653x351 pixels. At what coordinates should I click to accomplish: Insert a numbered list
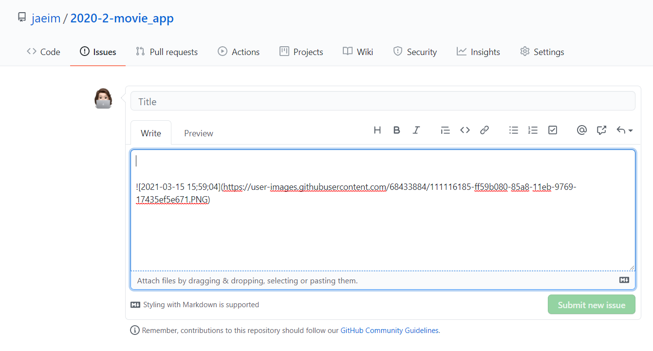click(533, 130)
